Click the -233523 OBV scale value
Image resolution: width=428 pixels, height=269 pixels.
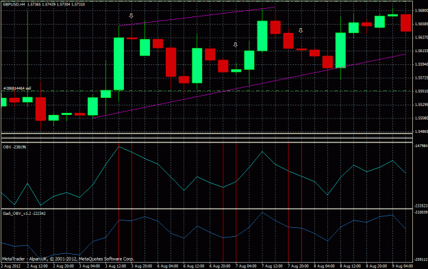tap(420, 206)
